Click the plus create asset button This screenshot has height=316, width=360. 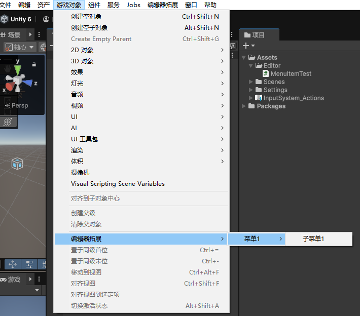click(x=248, y=46)
